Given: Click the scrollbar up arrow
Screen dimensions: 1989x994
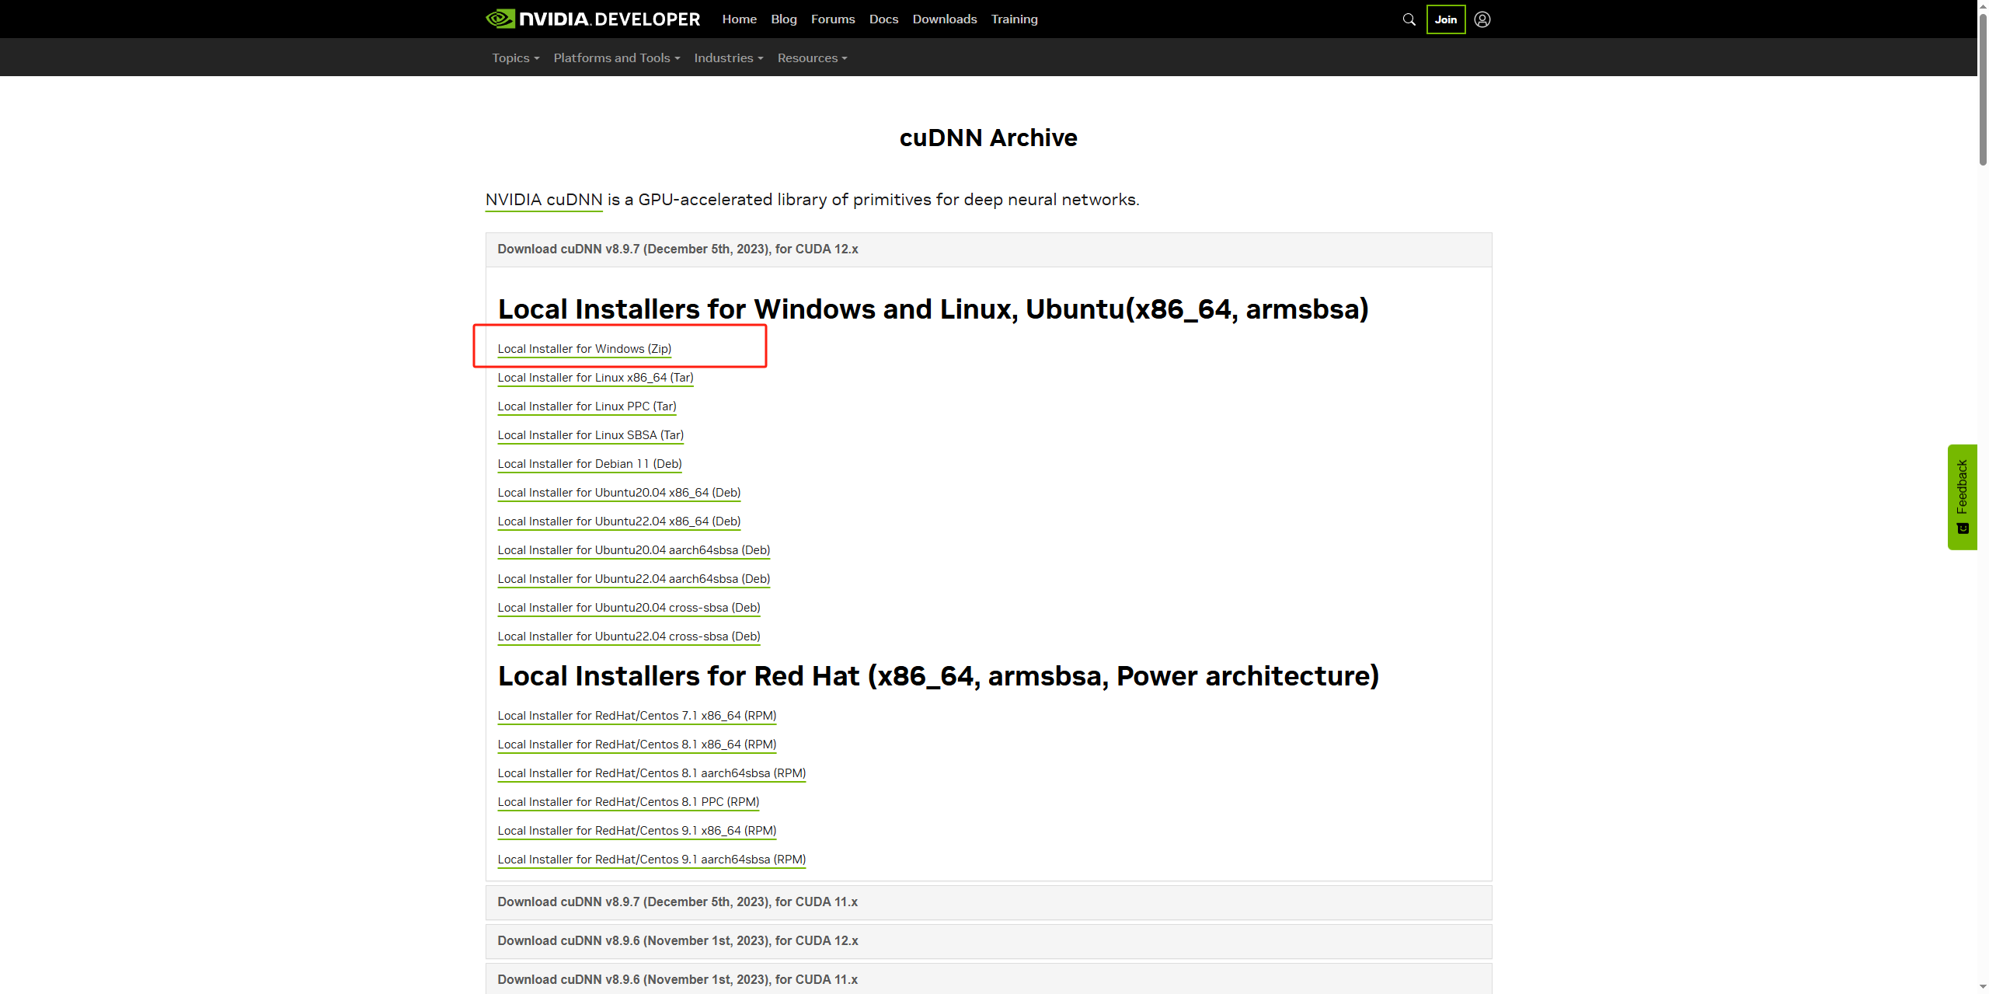Looking at the screenshot, I should [x=1983, y=5].
